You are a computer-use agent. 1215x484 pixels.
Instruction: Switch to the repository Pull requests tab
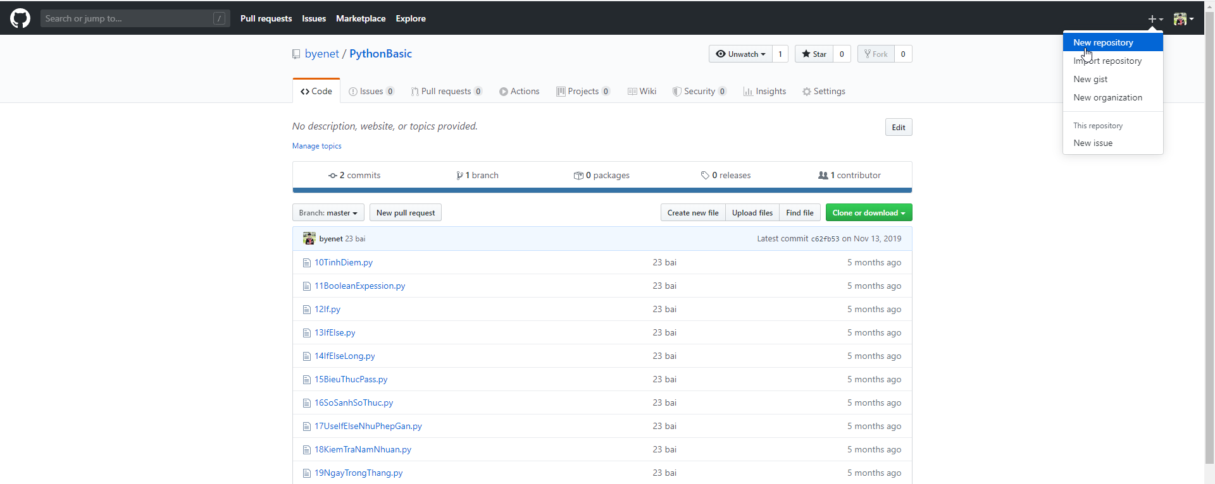point(446,91)
